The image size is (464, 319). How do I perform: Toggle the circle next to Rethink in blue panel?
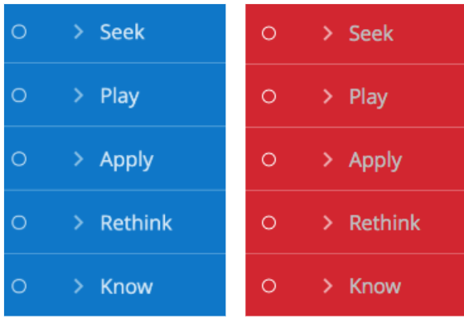(19, 223)
